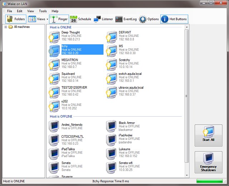
Task: Open the Schedule calendar icon
Action: coord(73,19)
